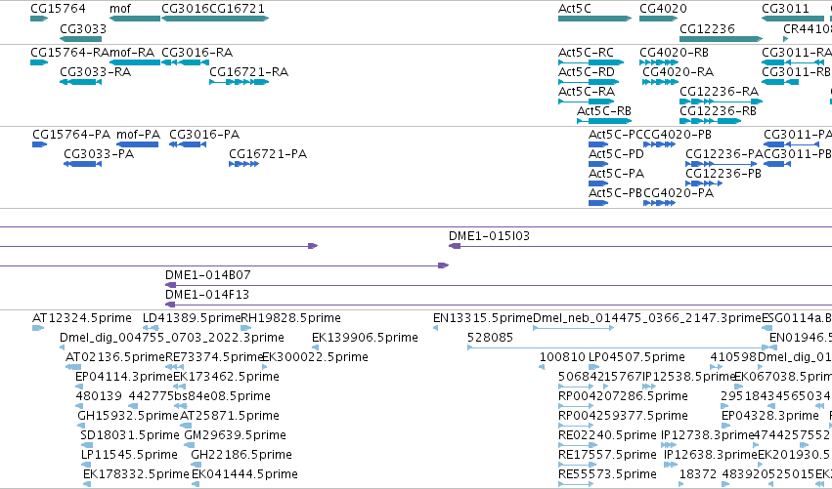This screenshot has width=832, height=489.
Task: Open BAC clone DME1-014F13
Action: (x=207, y=295)
